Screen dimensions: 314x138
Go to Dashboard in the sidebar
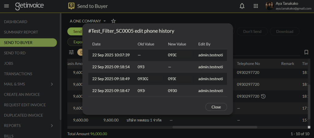pyautogui.click(x=16, y=22)
